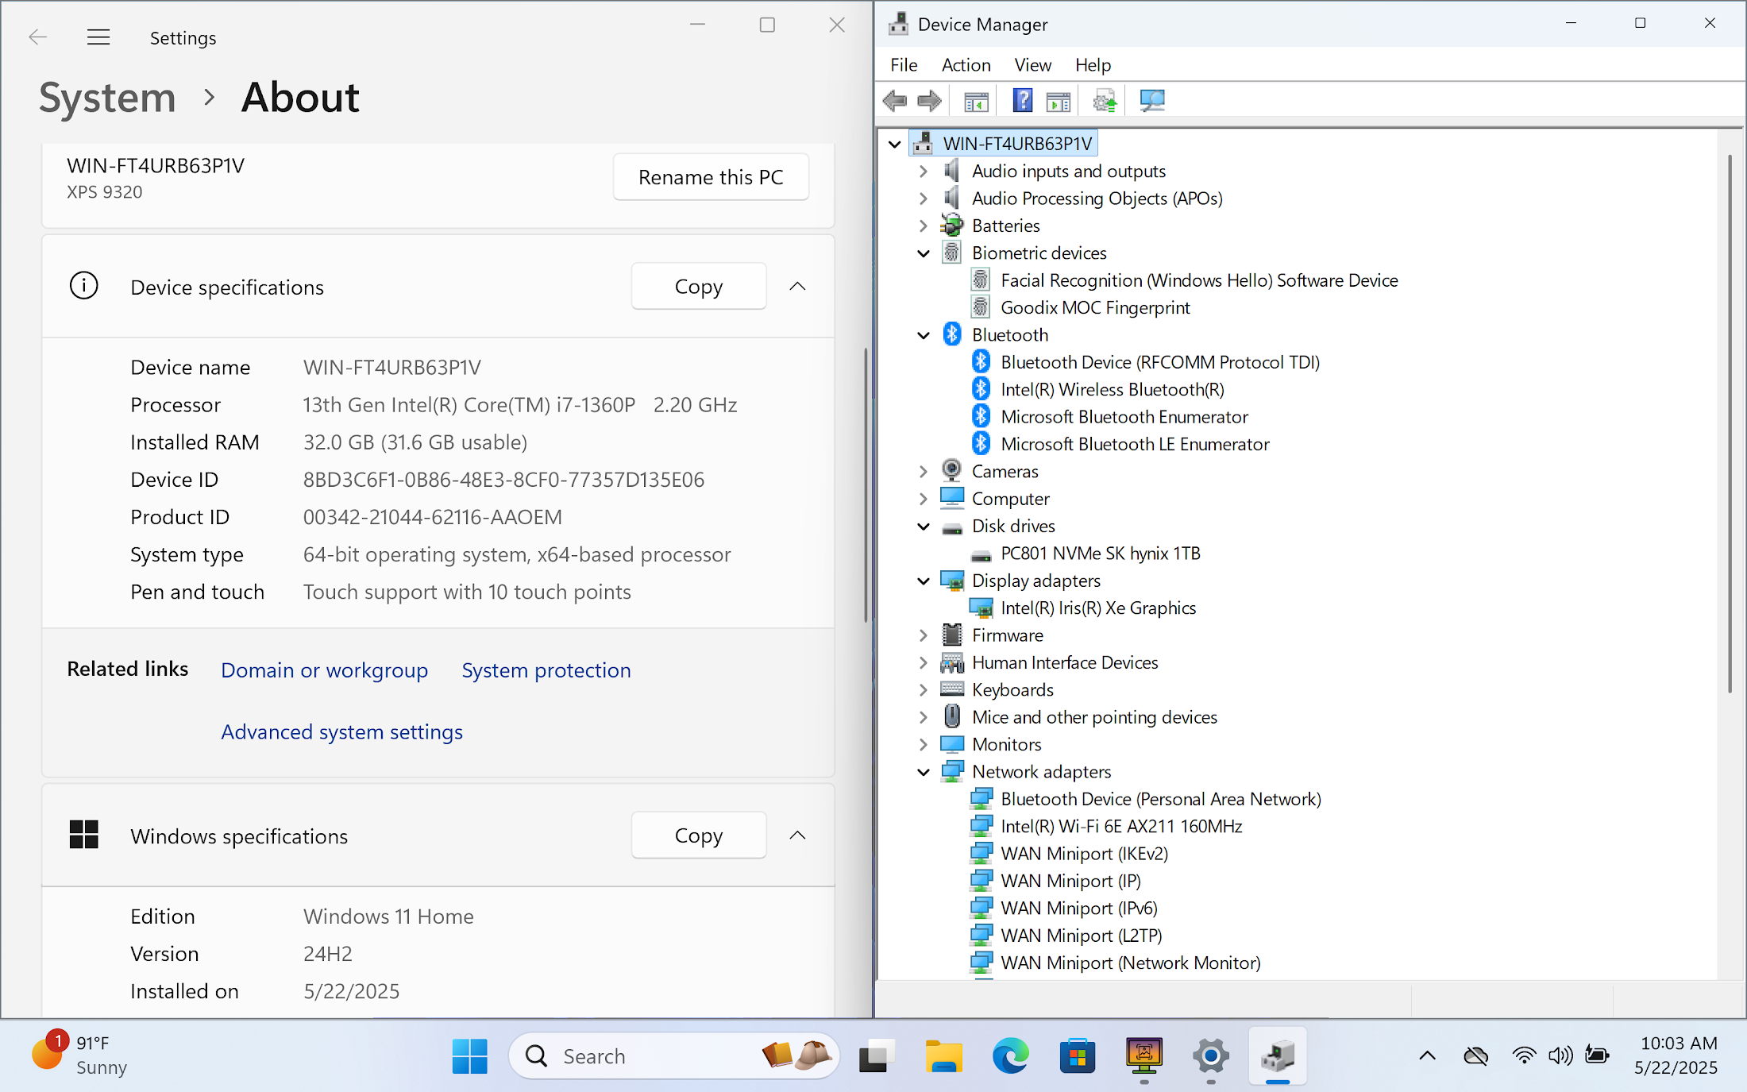Open the Help menu in Device Manager

tap(1093, 65)
